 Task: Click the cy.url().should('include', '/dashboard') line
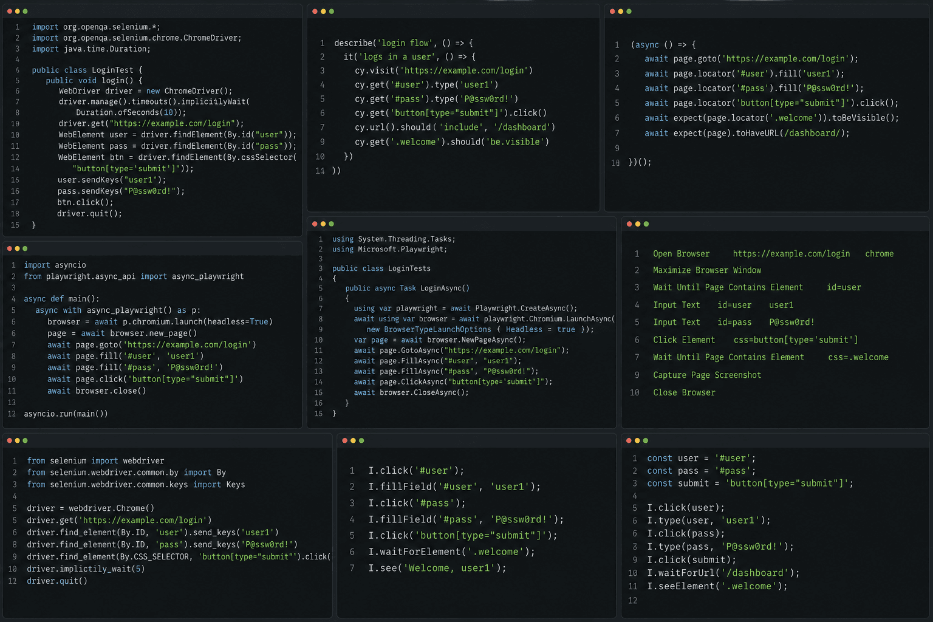click(x=455, y=127)
